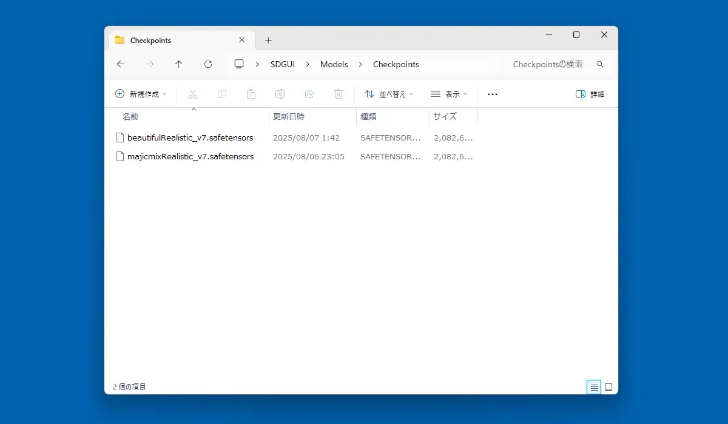Viewport: 728px width, 424px height.
Task: Sort by 名前 column header
Action: (130, 116)
